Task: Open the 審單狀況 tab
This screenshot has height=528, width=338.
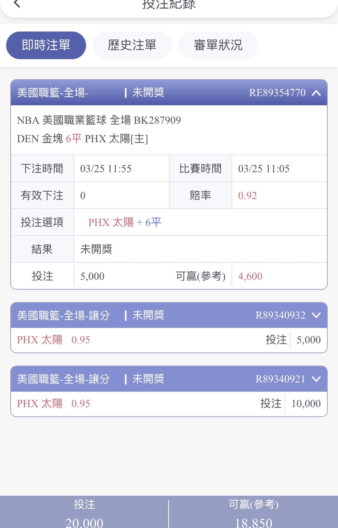Action: 218,45
